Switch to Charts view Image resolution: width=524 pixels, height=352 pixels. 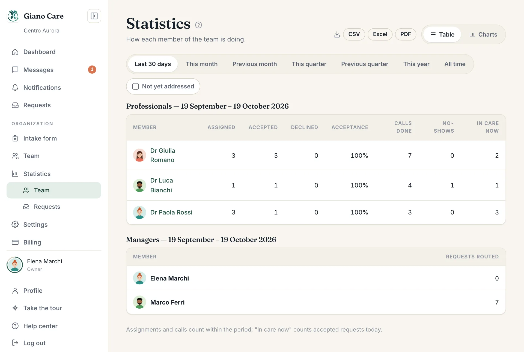[x=483, y=34]
